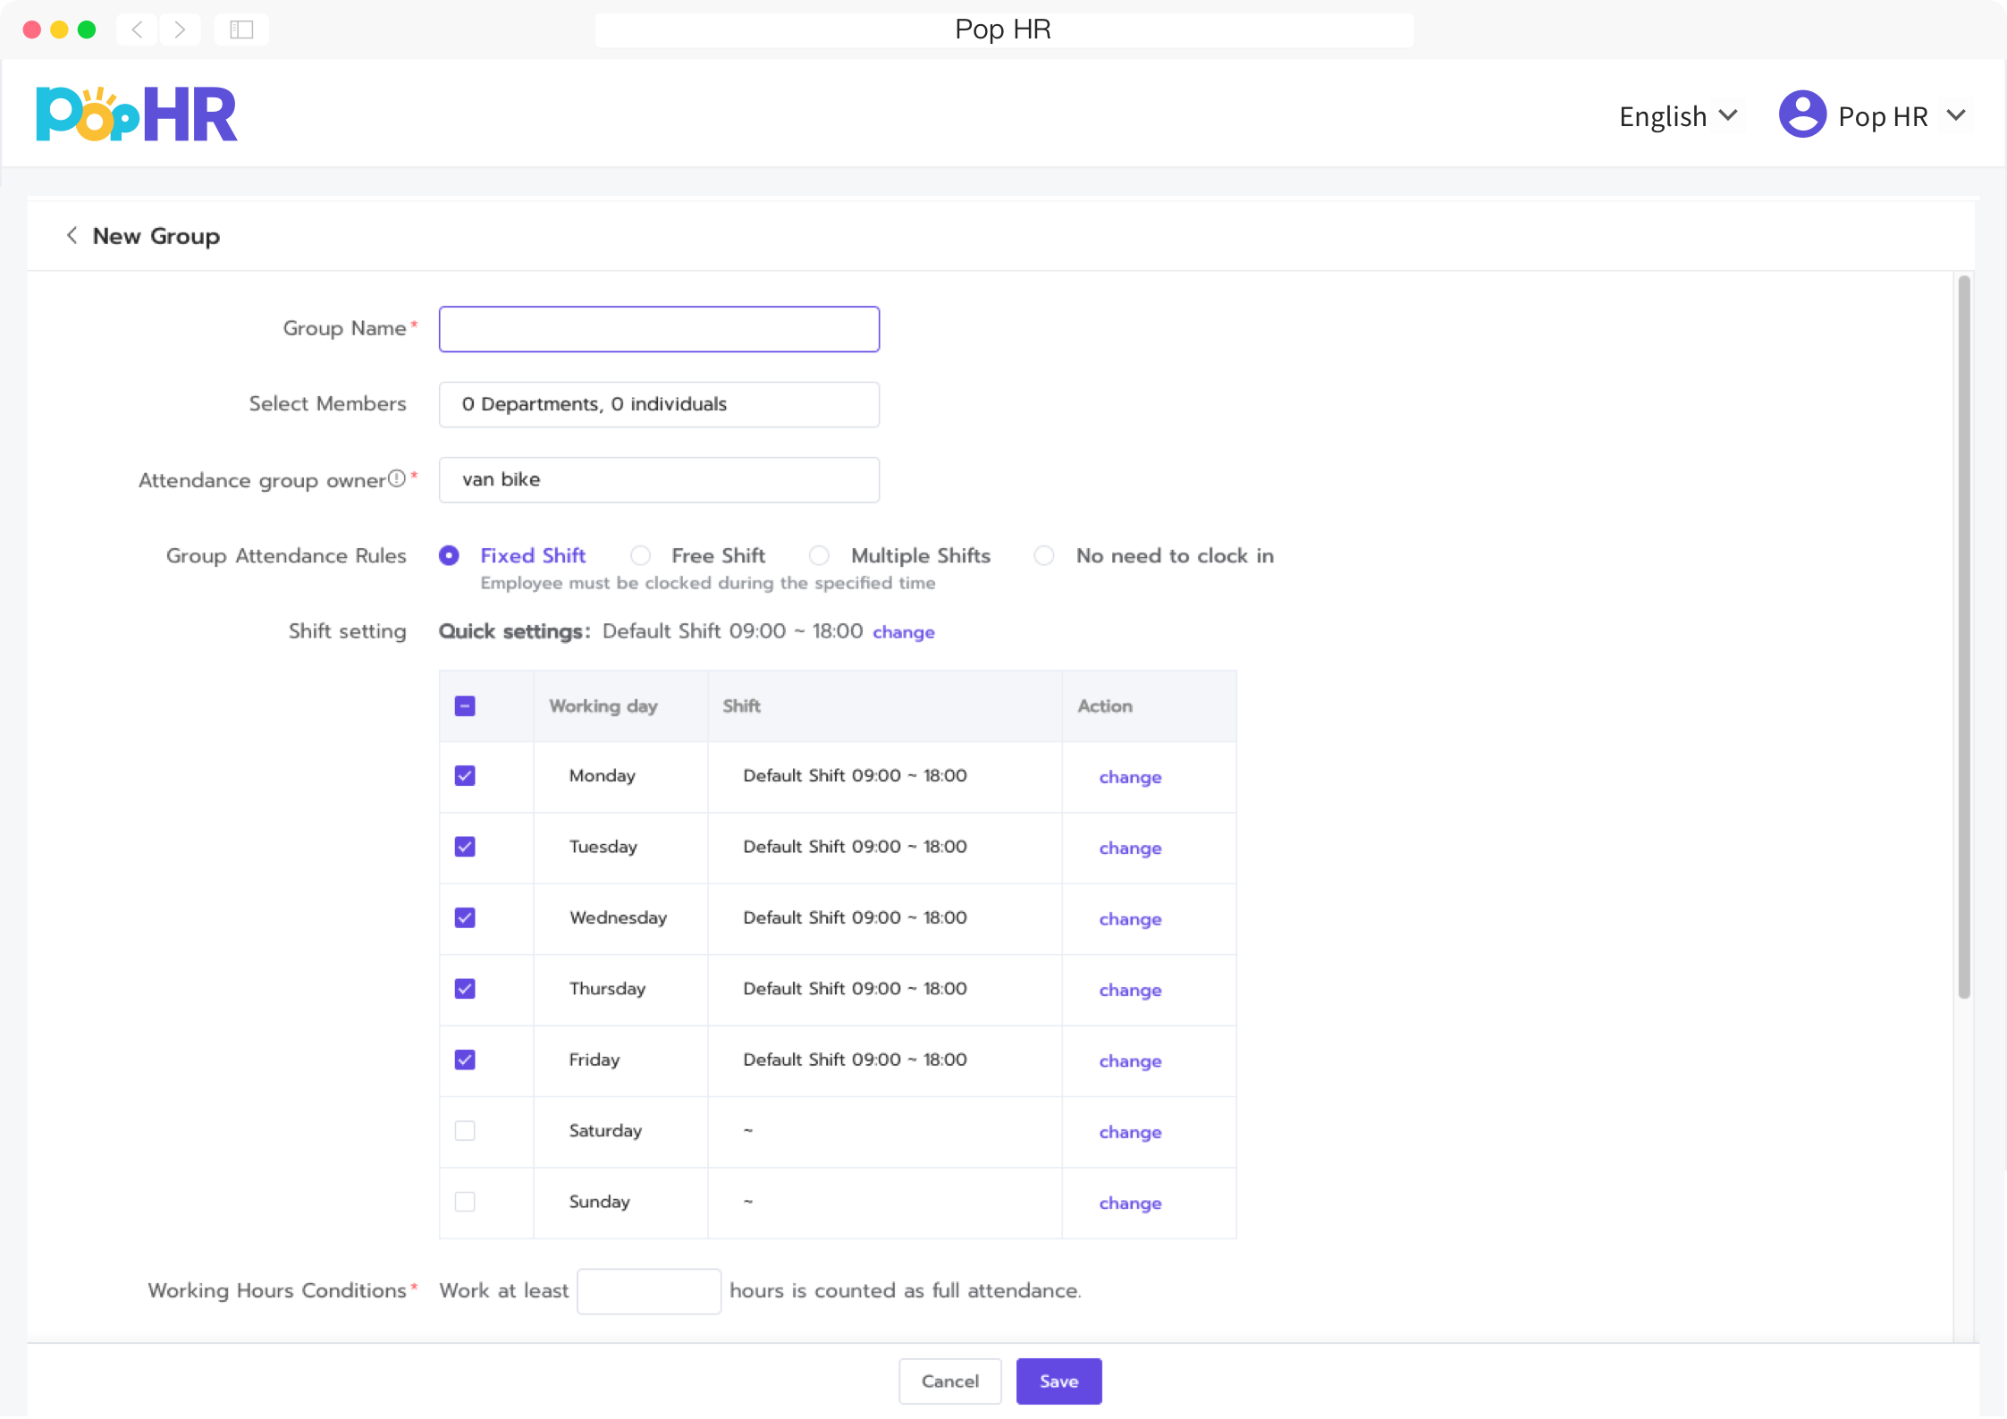Viewport: 2007px width, 1419px height.
Task: Uncheck the Friday checkbox
Action: tap(465, 1060)
